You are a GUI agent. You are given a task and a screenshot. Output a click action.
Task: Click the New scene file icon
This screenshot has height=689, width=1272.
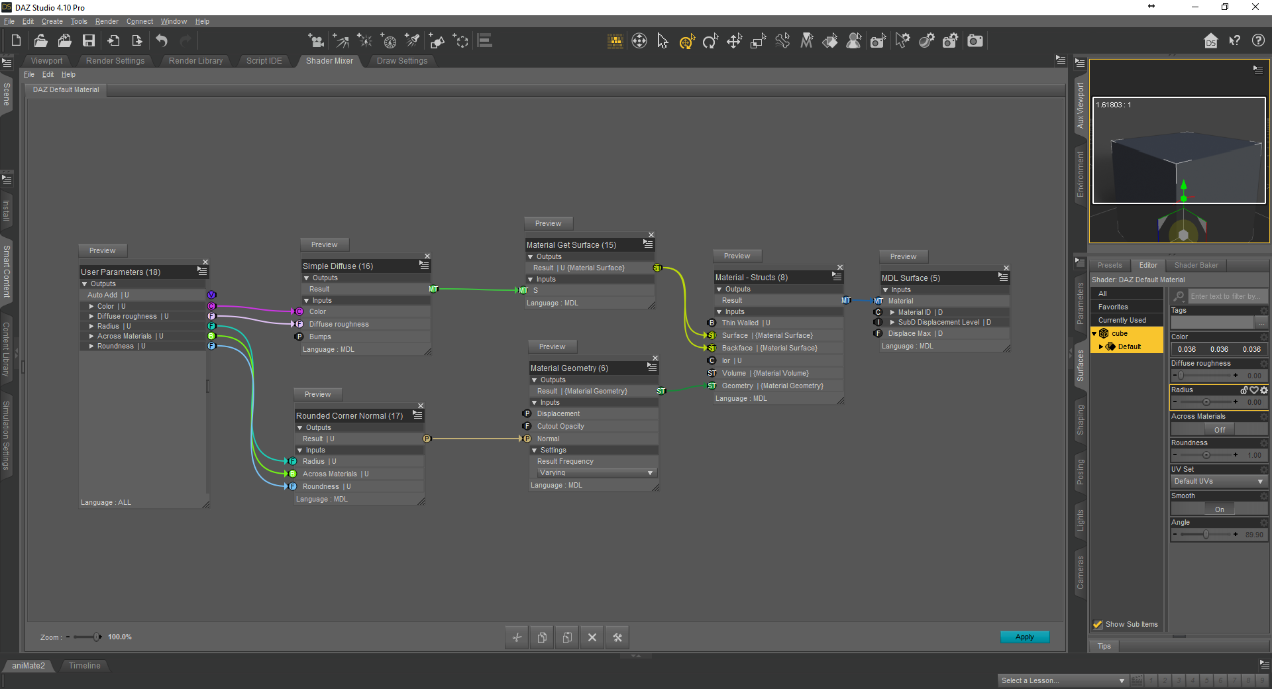(x=16, y=40)
